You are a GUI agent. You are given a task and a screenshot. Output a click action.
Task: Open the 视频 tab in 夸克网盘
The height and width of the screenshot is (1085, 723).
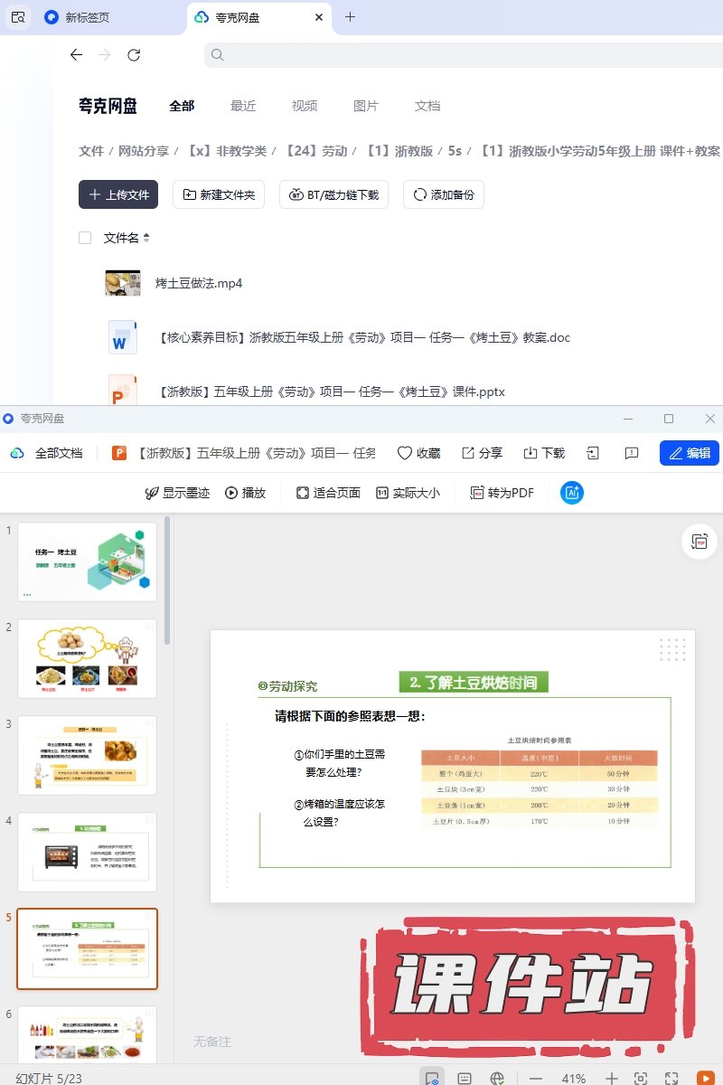pyautogui.click(x=305, y=106)
